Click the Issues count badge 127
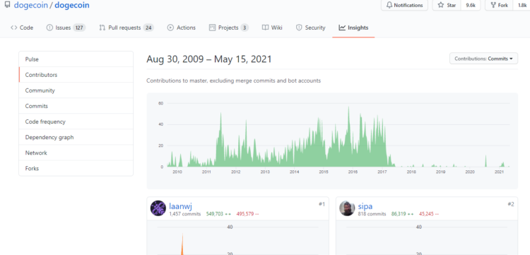 [79, 28]
